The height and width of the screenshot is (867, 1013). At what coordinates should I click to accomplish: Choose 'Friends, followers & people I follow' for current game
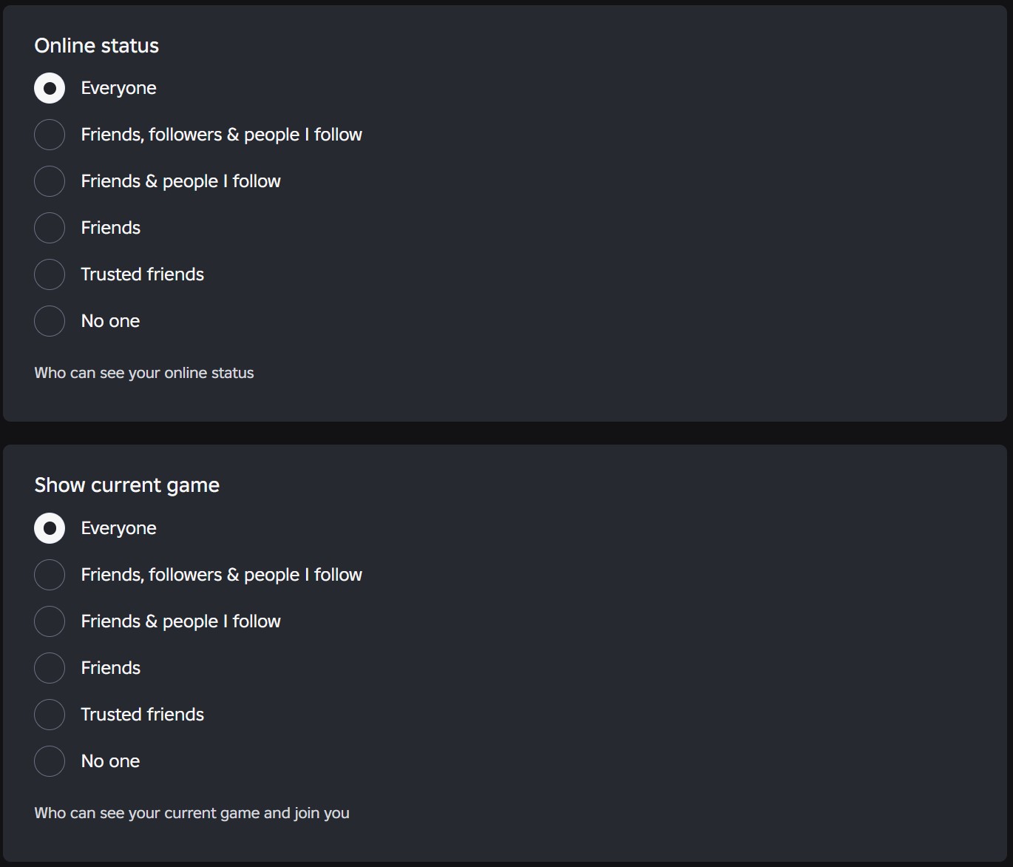pyautogui.click(x=50, y=576)
